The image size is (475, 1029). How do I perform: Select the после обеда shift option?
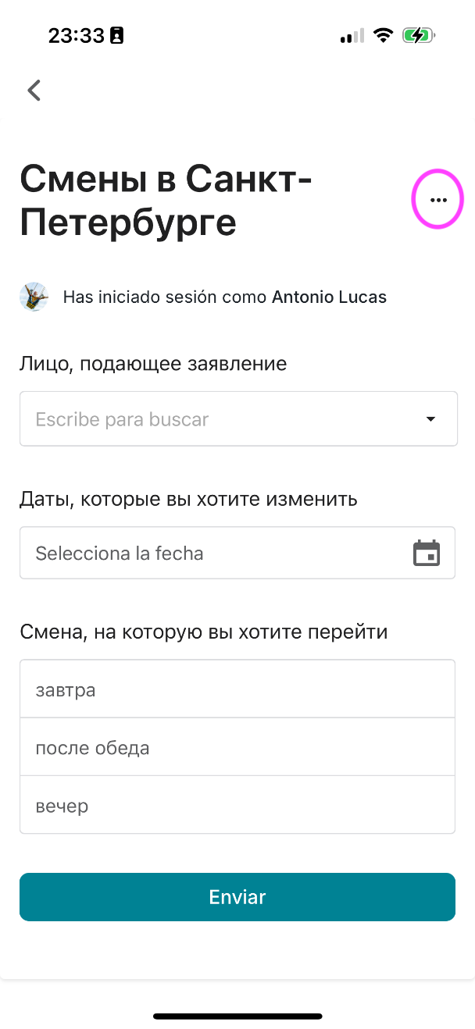(237, 747)
